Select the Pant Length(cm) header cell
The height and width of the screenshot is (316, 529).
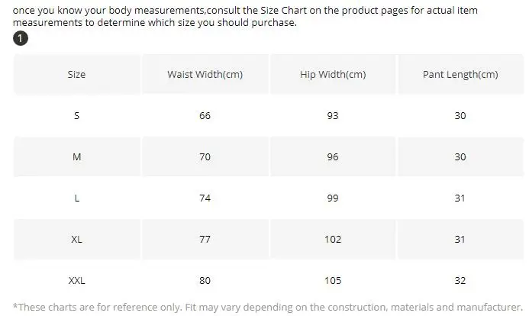point(460,74)
